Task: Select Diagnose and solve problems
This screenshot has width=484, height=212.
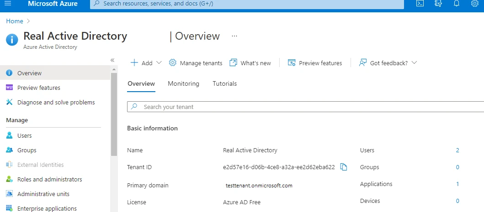Action: 55,102
